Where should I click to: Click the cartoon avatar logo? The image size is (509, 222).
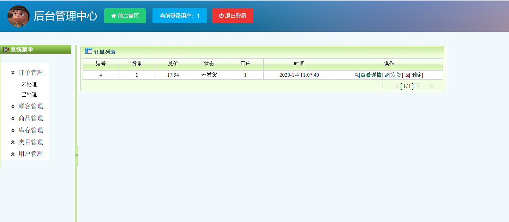pyautogui.click(x=18, y=16)
